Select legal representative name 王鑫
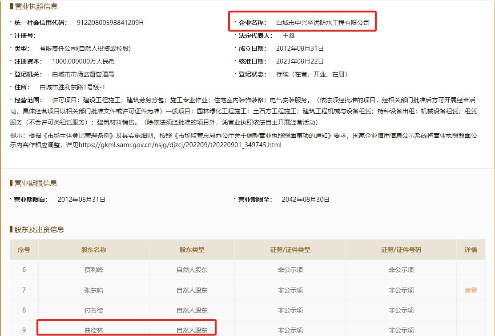The image size is (495, 336). point(289,36)
